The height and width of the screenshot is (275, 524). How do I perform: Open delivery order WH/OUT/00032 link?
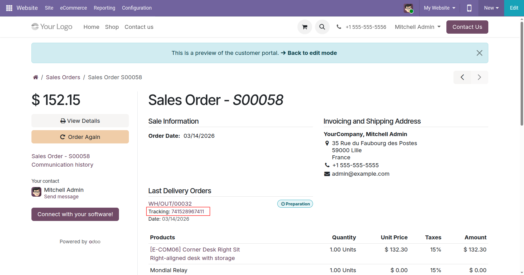[x=170, y=204]
